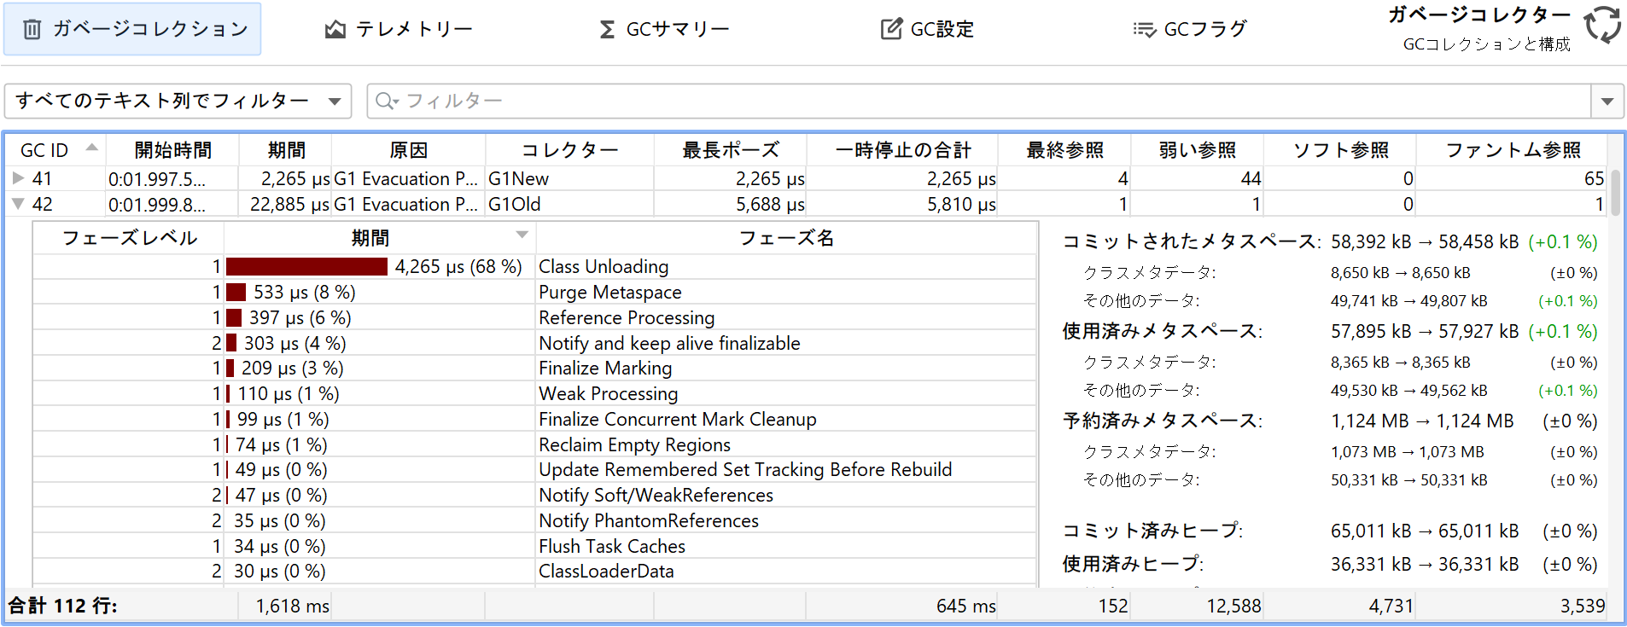
Task: Click the Class Unloading duration bar
Action: (x=306, y=267)
